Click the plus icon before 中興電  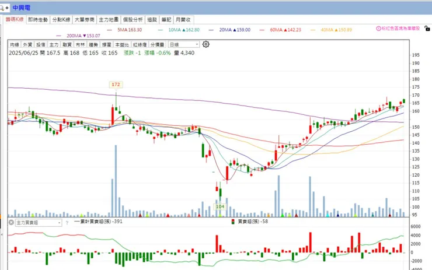tap(7, 8)
